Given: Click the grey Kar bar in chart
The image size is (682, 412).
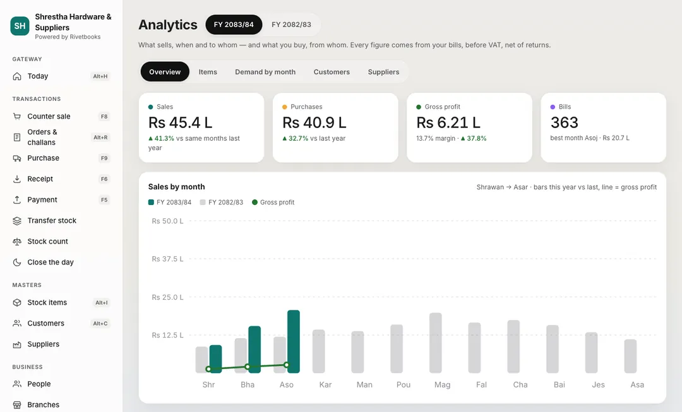Looking at the screenshot, I should click(319, 351).
